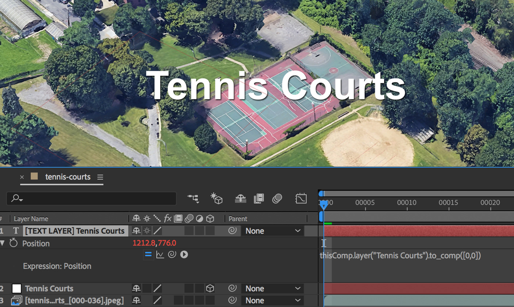Screen dimensions: 514x307
Task: Open the Graph Editor
Action: (301, 198)
